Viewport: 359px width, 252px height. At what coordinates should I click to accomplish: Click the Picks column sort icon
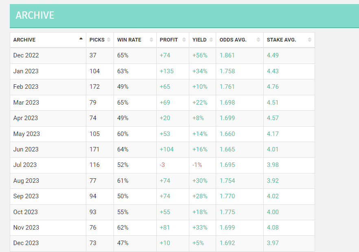tap(109, 39)
